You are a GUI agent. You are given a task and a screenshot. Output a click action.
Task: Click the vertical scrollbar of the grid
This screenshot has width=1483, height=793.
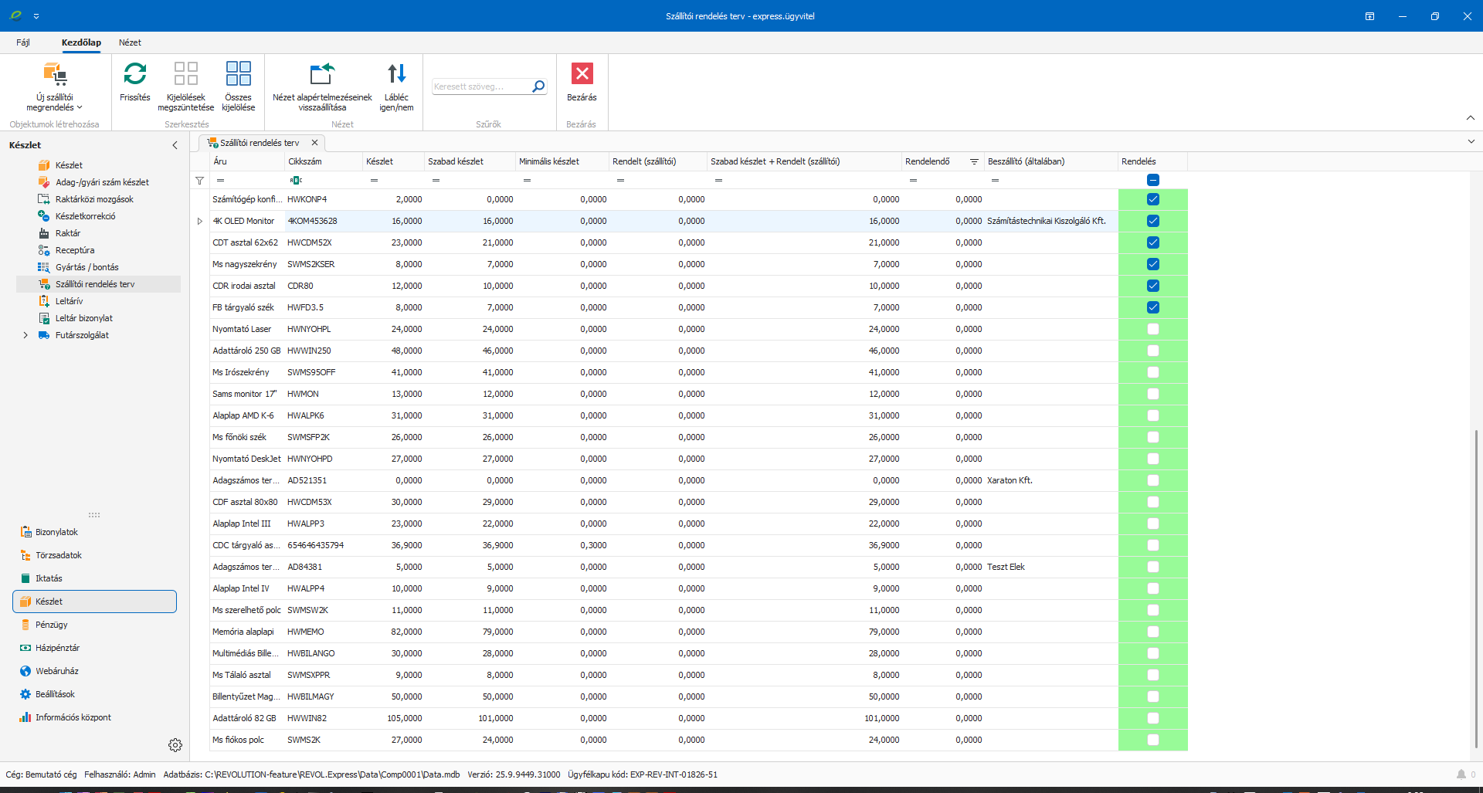(x=1475, y=587)
